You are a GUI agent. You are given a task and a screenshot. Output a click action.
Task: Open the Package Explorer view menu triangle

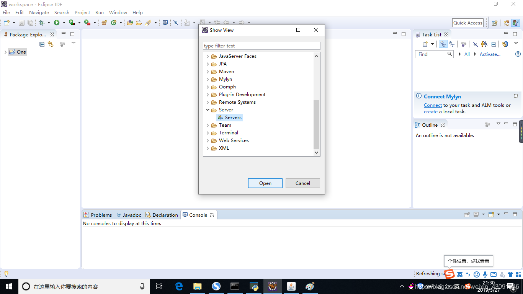click(74, 43)
